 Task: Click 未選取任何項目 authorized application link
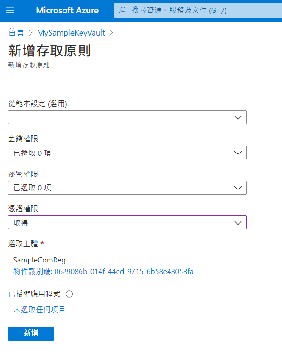39,310
